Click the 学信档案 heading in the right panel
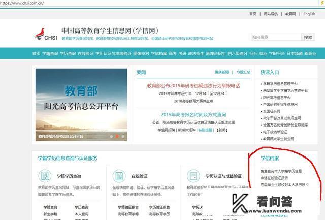 point(270,158)
